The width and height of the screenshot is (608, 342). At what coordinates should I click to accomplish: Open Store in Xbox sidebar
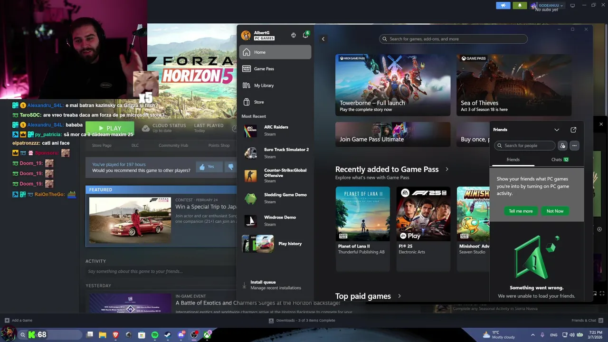pos(275,102)
